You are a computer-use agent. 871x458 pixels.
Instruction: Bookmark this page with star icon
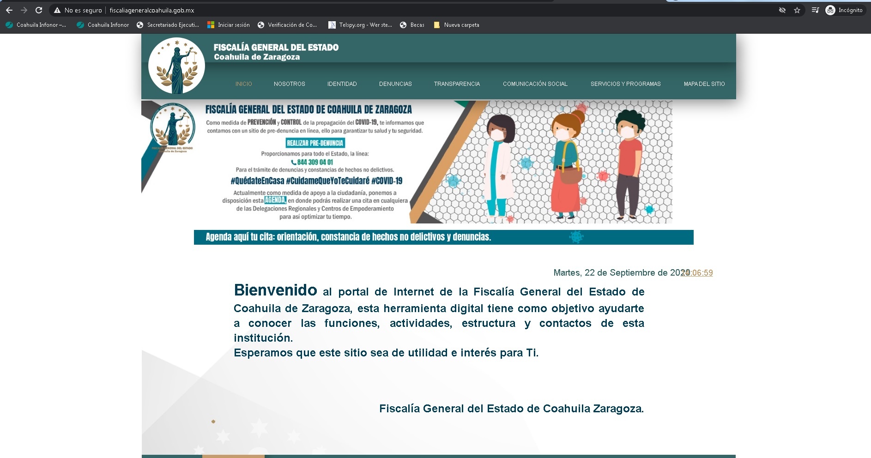pyautogui.click(x=797, y=10)
